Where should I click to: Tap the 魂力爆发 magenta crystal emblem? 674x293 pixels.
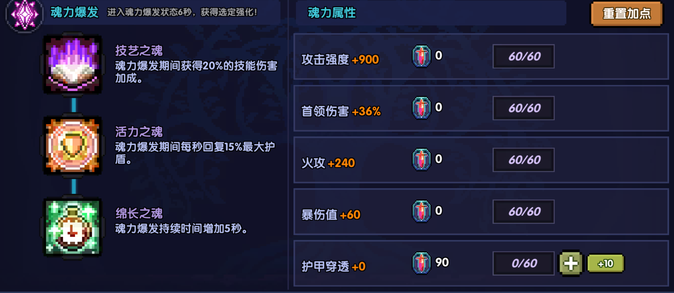pos(24,15)
